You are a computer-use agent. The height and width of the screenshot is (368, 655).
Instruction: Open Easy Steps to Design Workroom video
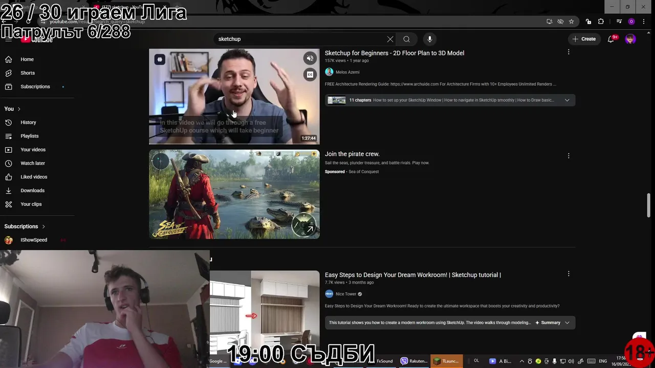point(413,275)
